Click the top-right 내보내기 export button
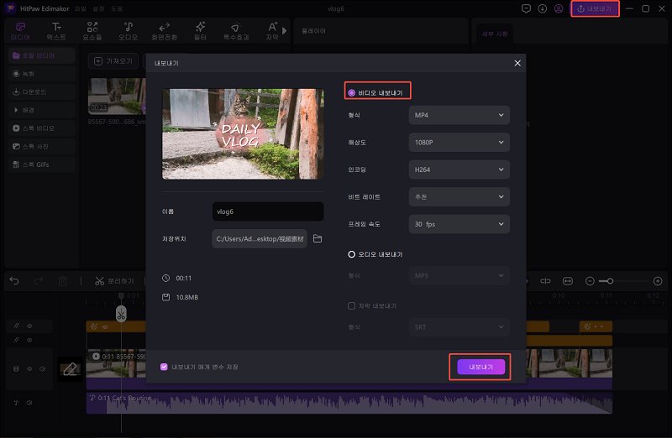Viewport: 672px width, 438px height. click(595, 8)
